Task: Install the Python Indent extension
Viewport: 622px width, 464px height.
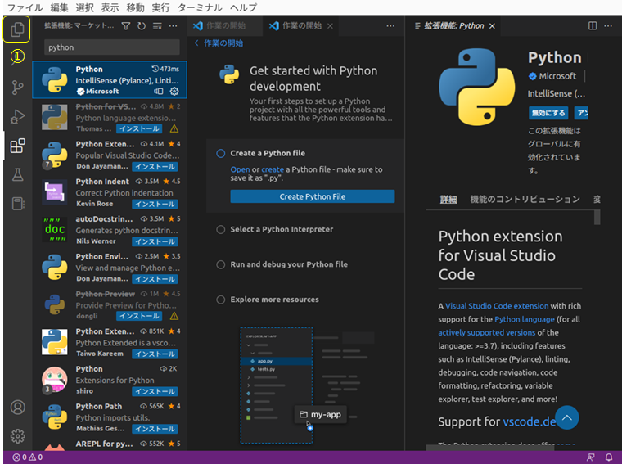Action: tap(155, 204)
